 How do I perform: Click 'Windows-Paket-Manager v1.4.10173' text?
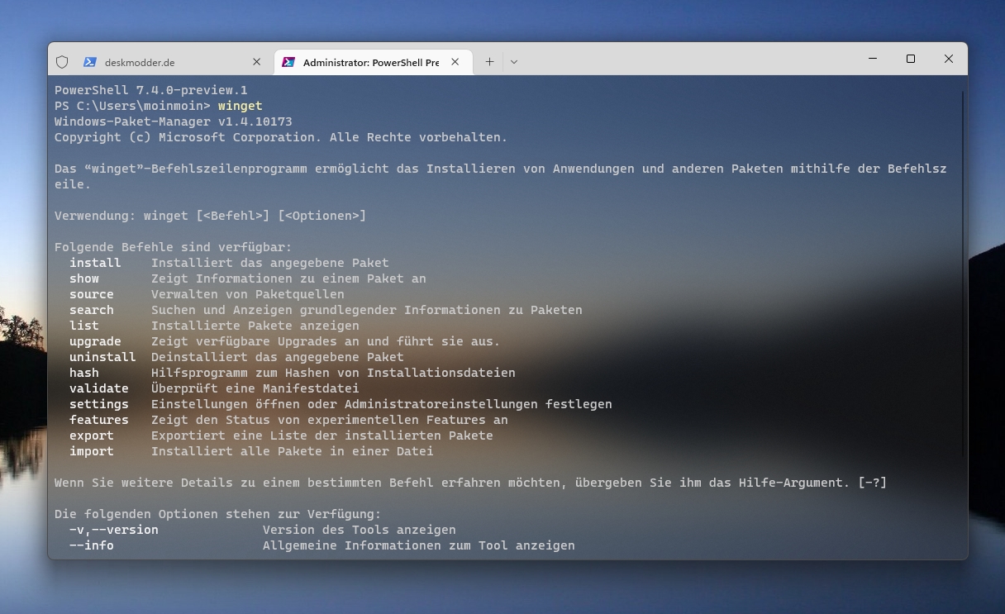174,121
